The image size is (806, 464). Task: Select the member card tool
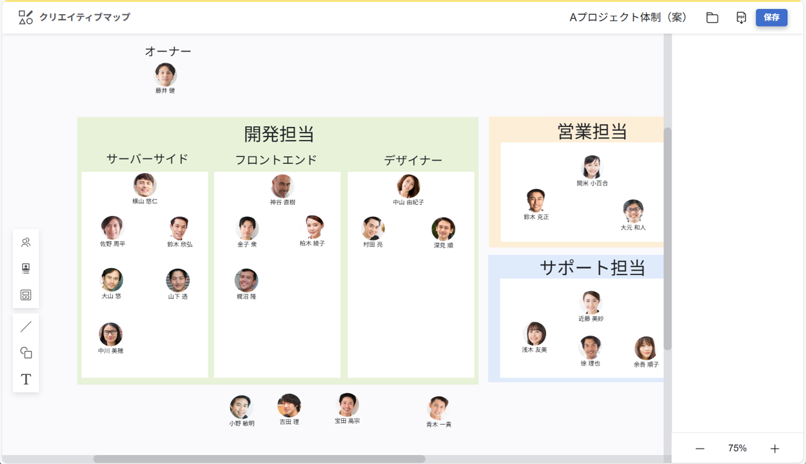(25, 269)
